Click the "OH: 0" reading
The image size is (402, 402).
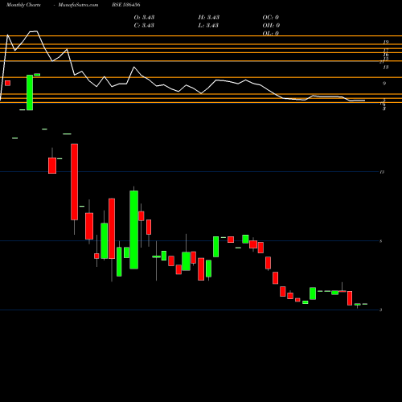click(x=271, y=26)
